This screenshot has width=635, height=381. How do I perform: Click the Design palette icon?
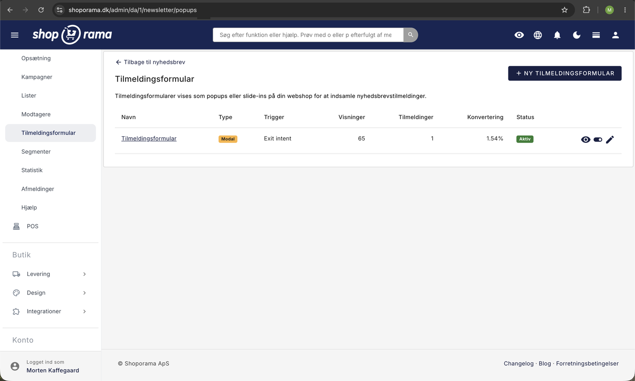click(16, 293)
